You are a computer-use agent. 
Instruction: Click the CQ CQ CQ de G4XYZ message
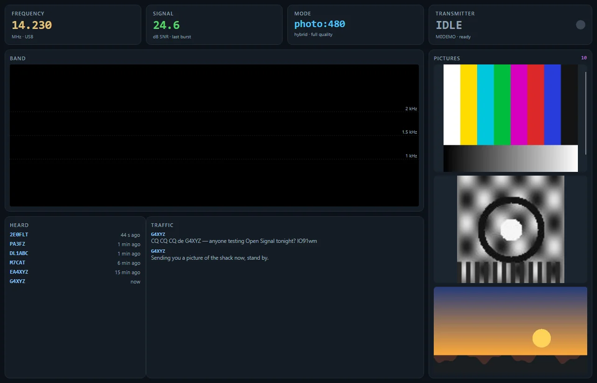pyautogui.click(x=234, y=241)
